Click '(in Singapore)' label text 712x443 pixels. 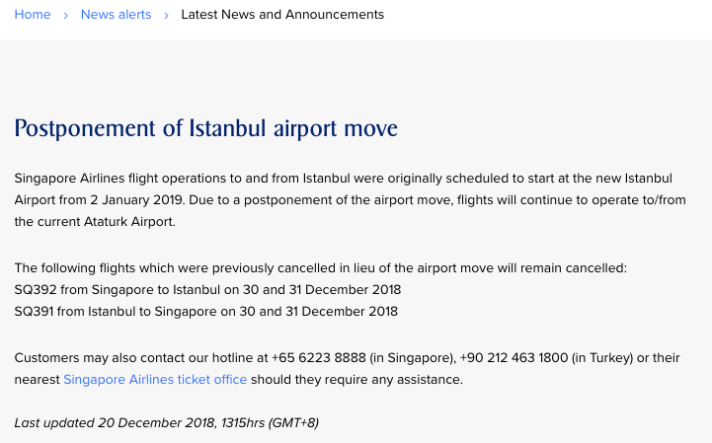(413, 358)
